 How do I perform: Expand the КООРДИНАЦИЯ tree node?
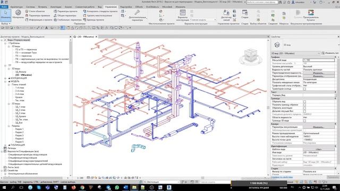coord(5,78)
